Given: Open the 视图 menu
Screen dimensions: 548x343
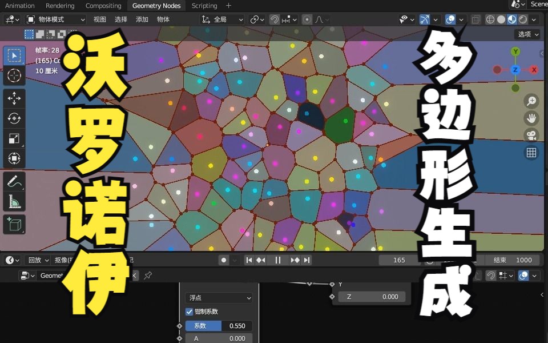Looking at the screenshot, I should point(99,19).
